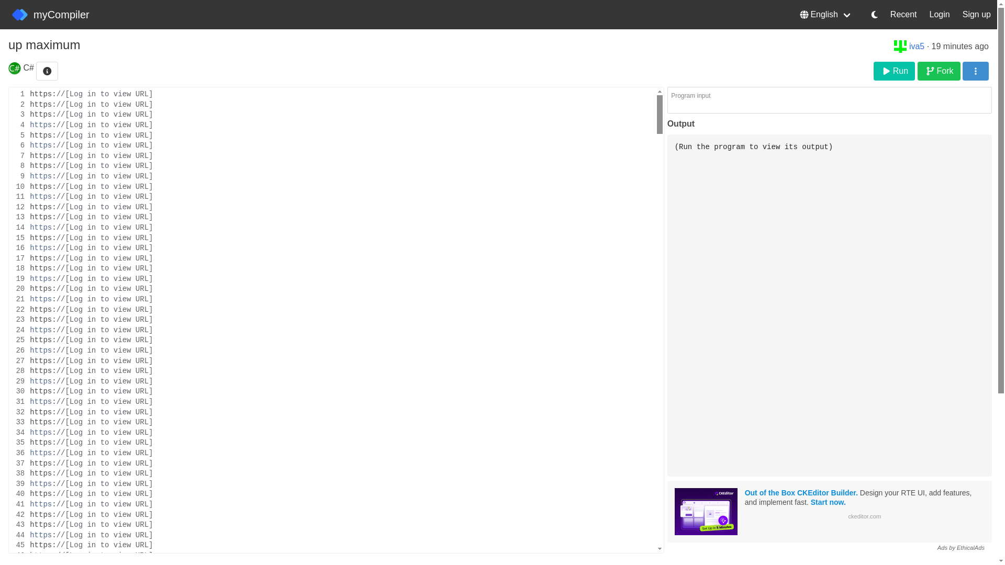Show program info via info button
Image resolution: width=1005 pixels, height=565 pixels.
47,71
